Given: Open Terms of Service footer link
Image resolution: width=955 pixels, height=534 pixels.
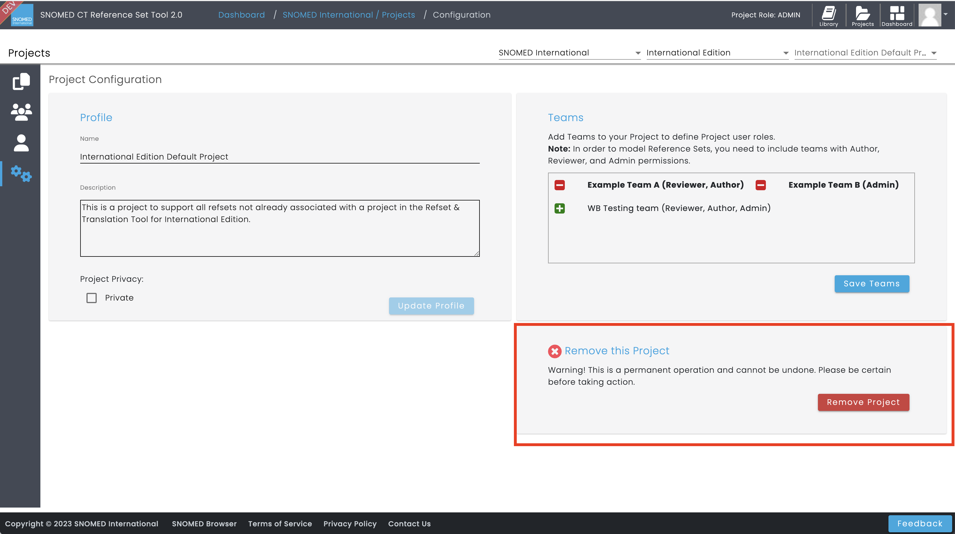Looking at the screenshot, I should click(x=280, y=524).
